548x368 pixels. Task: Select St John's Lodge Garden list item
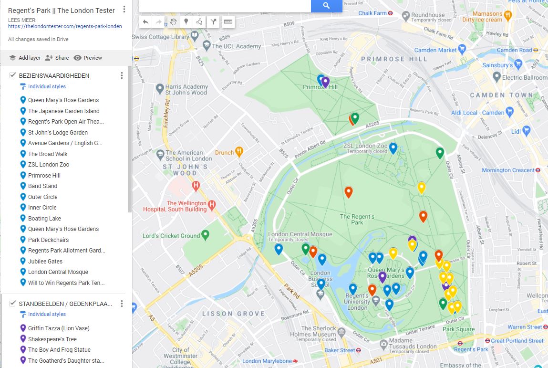(x=58, y=133)
